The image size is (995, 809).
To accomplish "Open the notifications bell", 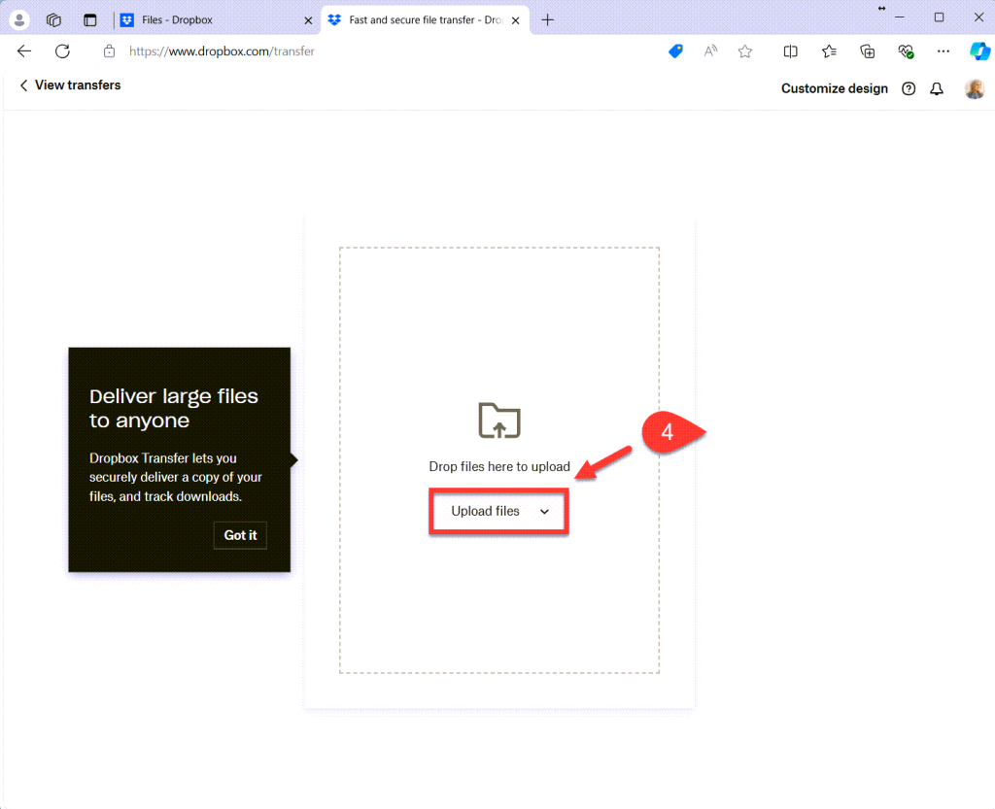I will click(x=937, y=88).
